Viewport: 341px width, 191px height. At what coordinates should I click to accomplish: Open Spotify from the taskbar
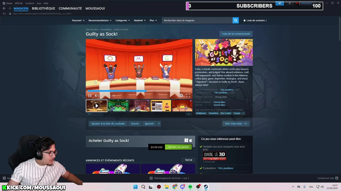coord(190,187)
